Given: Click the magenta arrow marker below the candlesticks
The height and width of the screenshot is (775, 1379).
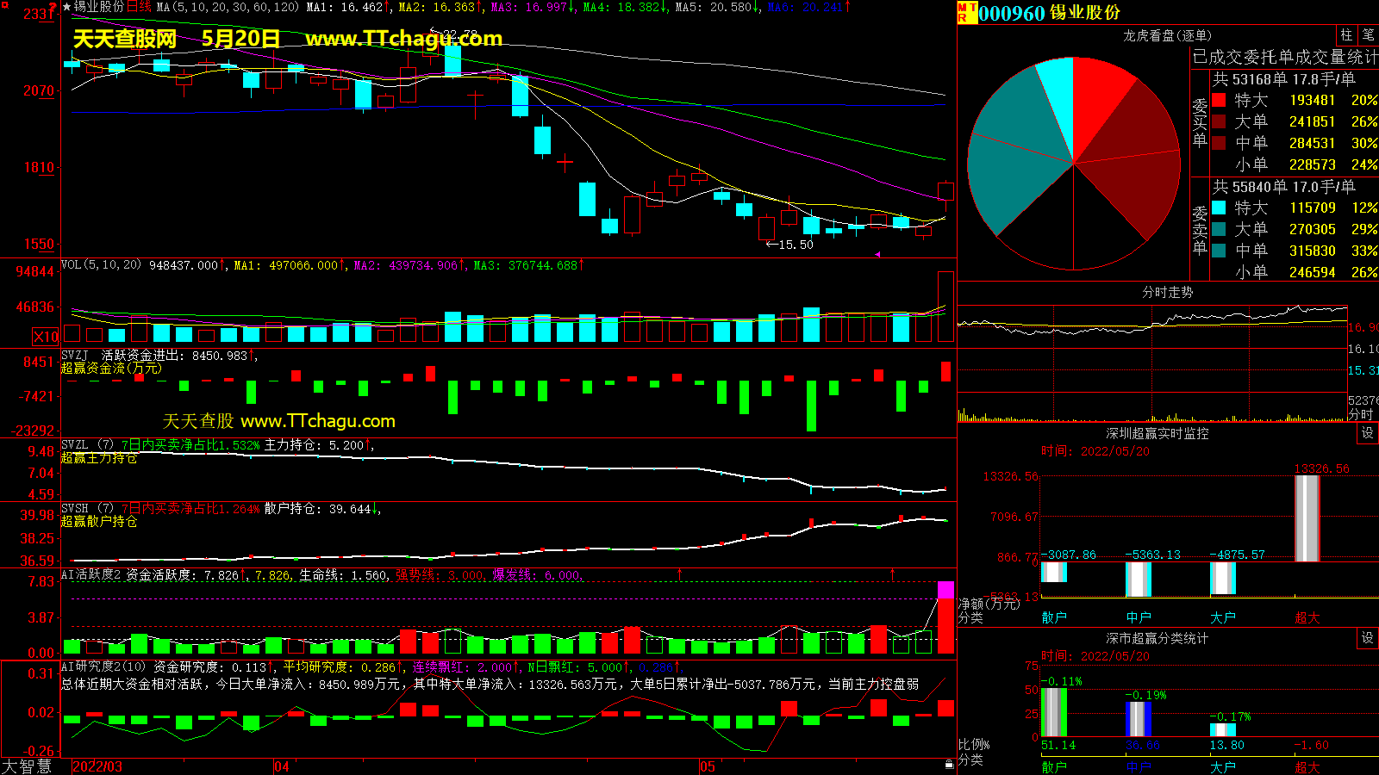Looking at the screenshot, I should coord(877,254).
